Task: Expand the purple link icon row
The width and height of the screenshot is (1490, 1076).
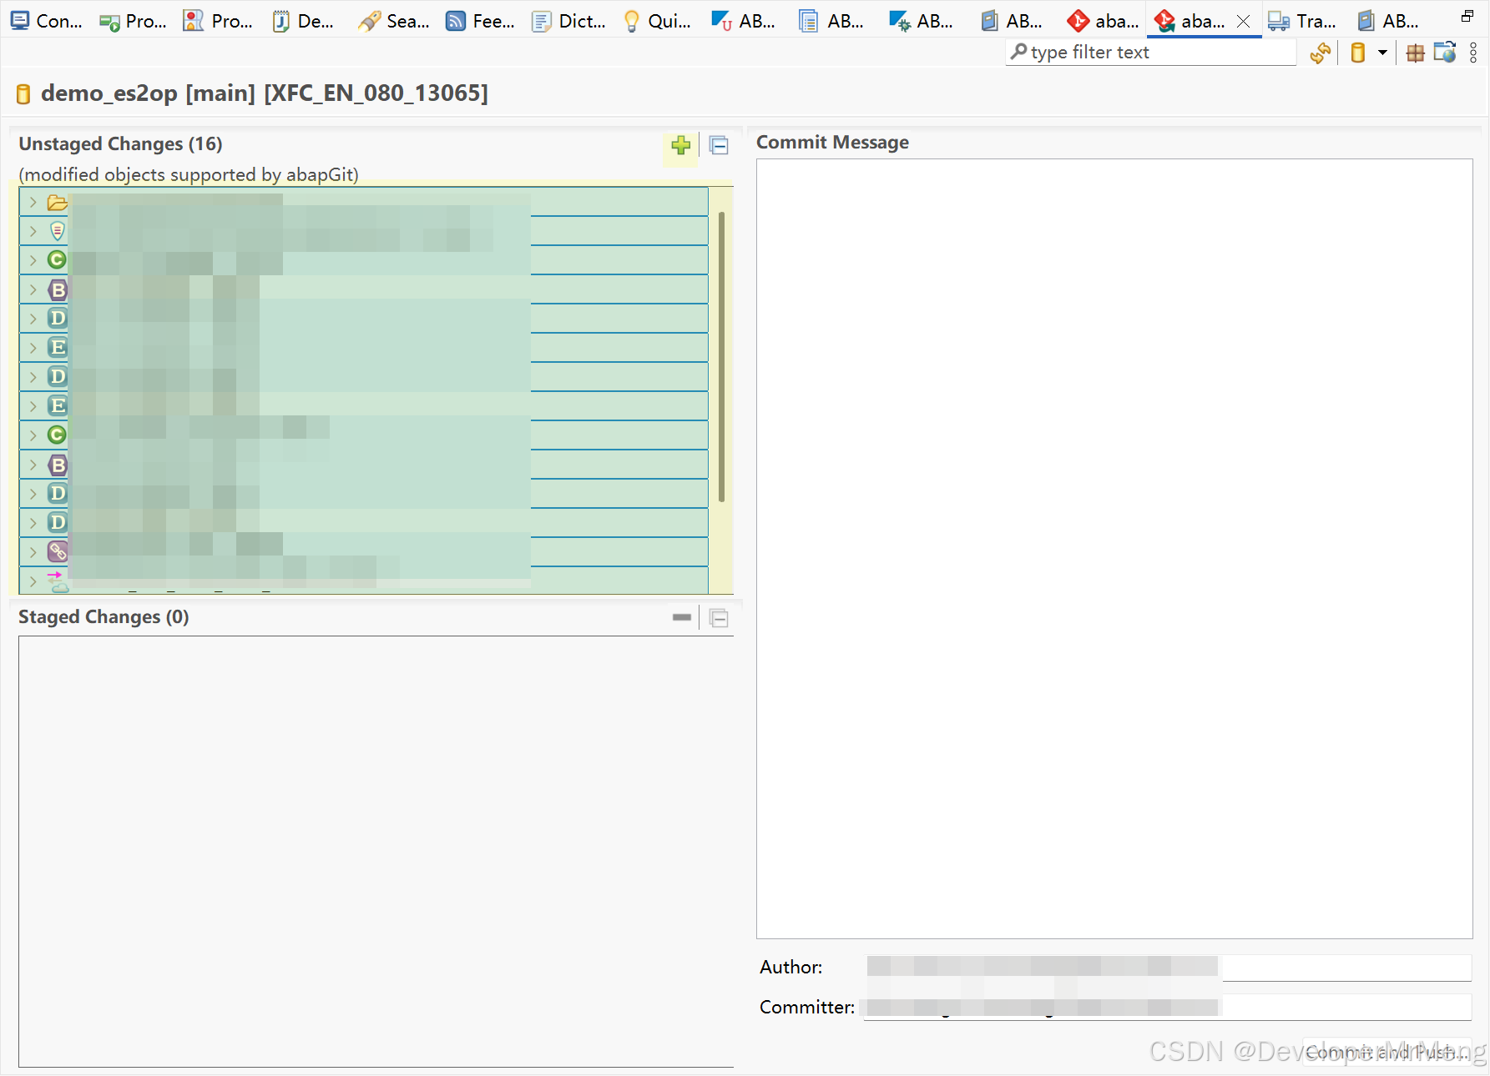Action: 33,551
